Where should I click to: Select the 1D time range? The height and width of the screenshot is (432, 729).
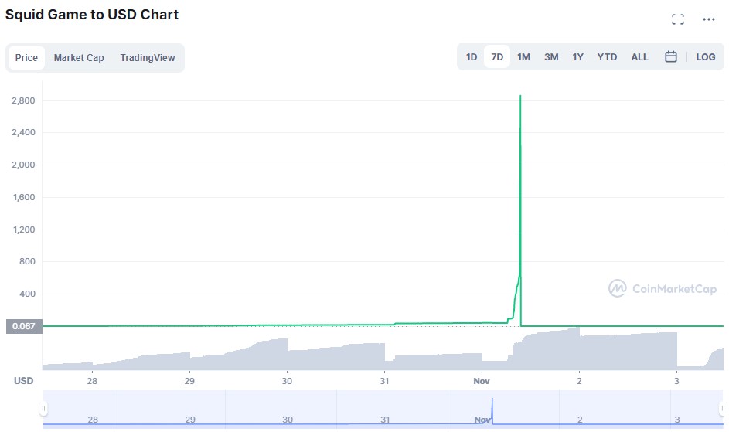[472, 56]
